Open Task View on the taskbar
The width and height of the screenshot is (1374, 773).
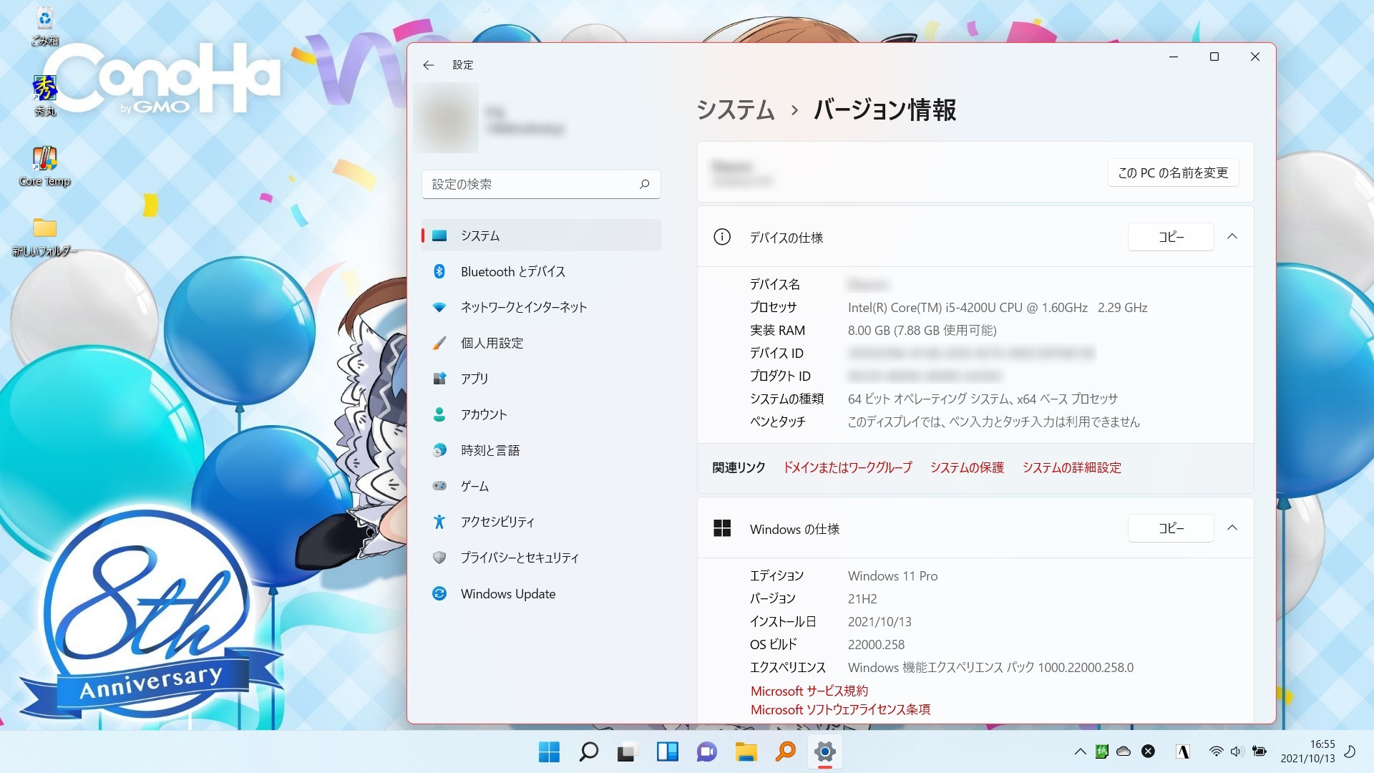pos(627,752)
